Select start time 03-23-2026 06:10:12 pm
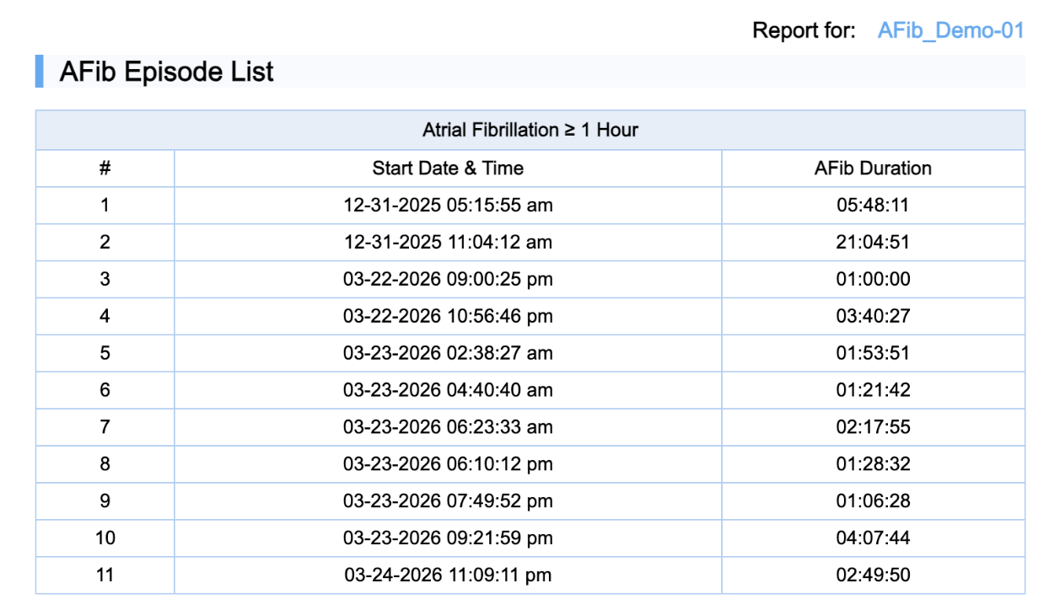Screen dimensions: 1049x610 pos(448,464)
